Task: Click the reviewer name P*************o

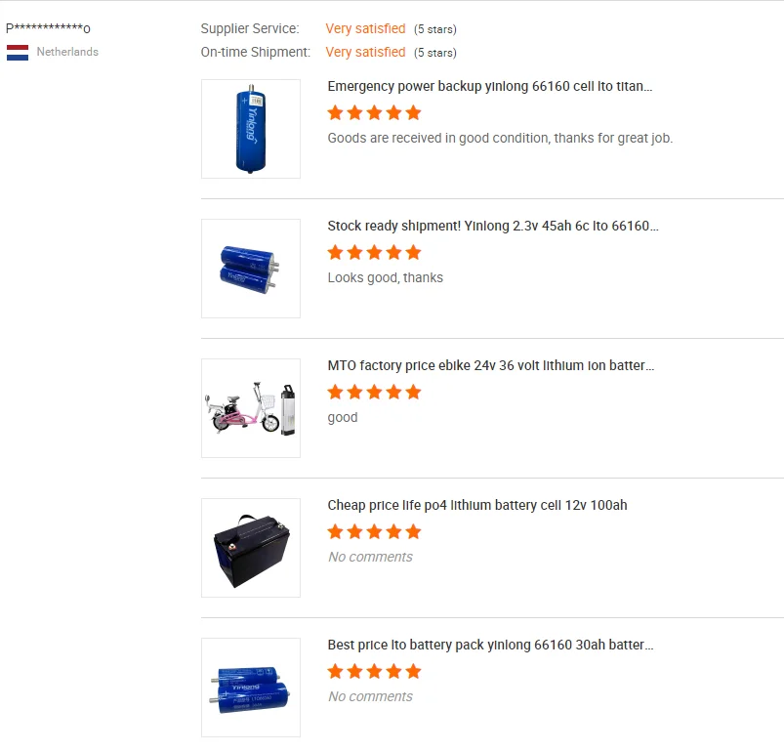Action: pos(48,28)
